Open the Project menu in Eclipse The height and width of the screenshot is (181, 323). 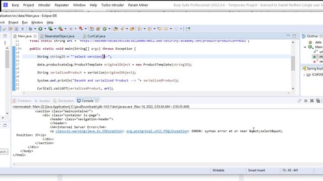tap(13, 22)
